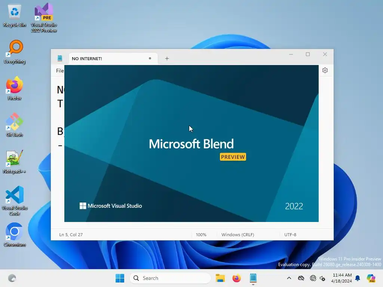The height and width of the screenshot is (287, 383).
Task: Select the NO INTERNET! tab in Notepad
Action: (113, 59)
